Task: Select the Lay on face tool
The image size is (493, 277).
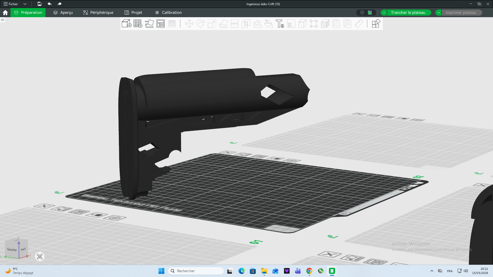Action: 223,24
